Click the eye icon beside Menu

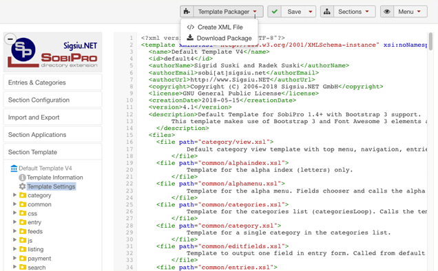pos(387,12)
